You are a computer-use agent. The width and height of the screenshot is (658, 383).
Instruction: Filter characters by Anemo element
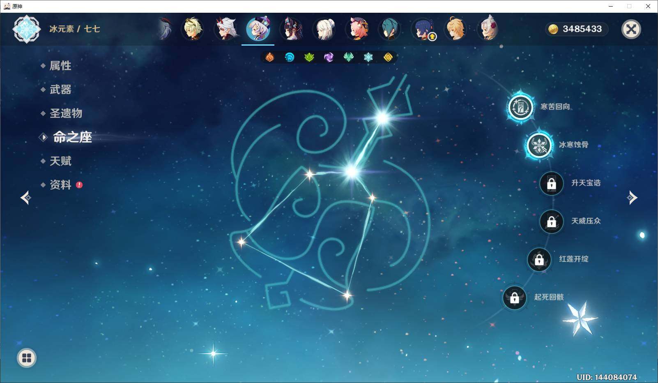(x=349, y=57)
